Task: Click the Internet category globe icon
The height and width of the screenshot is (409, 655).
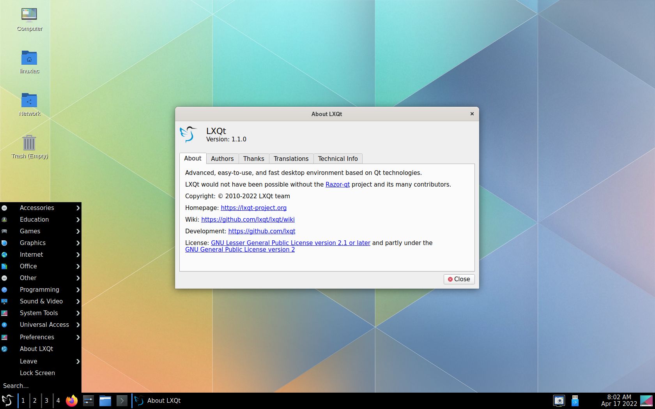Action: (4, 255)
